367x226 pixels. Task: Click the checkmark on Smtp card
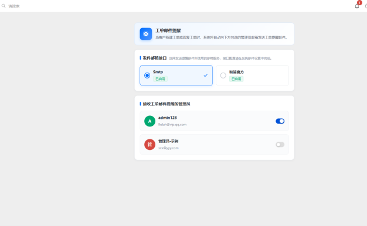tap(206, 76)
